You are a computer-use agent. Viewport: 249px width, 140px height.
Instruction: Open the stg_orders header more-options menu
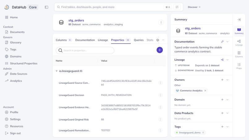click(x=161, y=23)
